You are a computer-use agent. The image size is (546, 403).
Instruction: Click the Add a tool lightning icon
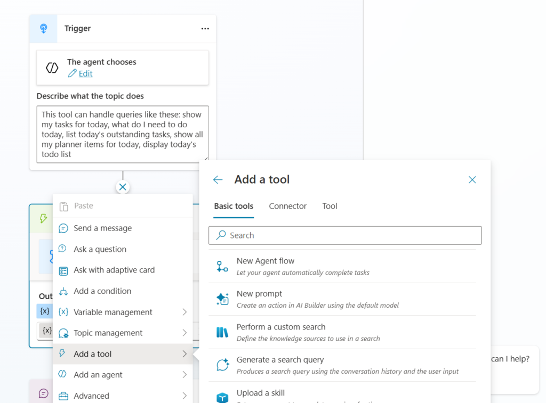[x=62, y=353]
